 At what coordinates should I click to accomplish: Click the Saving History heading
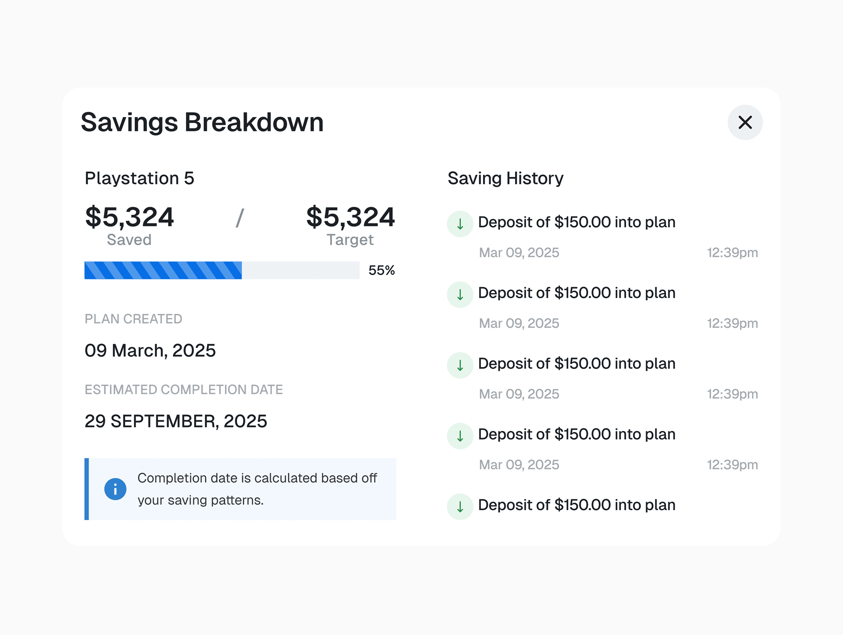(505, 178)
